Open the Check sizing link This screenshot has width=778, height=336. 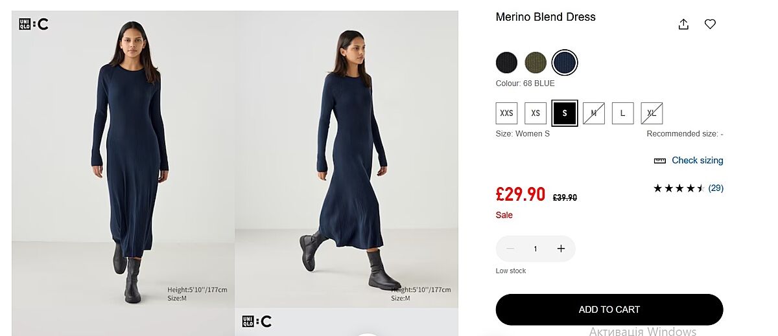click(x=697, y=161)
